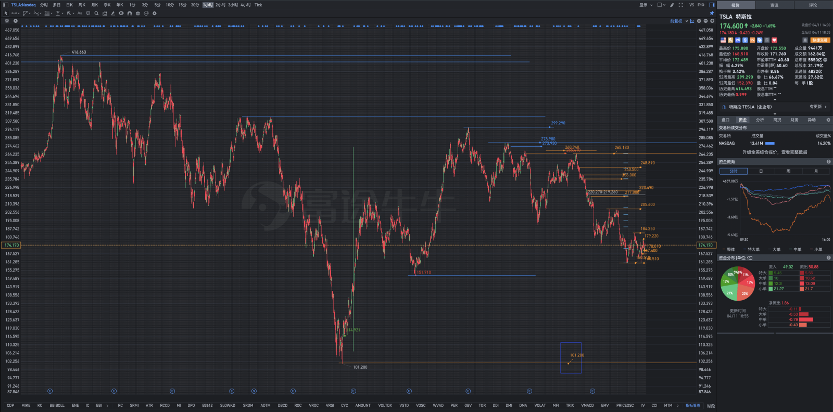Expand more indicators arrow after MTM

pyautogui.click(x=678, y=405)
